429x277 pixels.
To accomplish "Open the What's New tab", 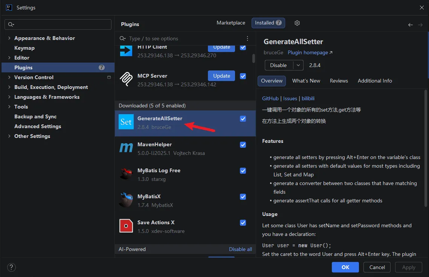I will pyautogui.click(x=306, y=81).
